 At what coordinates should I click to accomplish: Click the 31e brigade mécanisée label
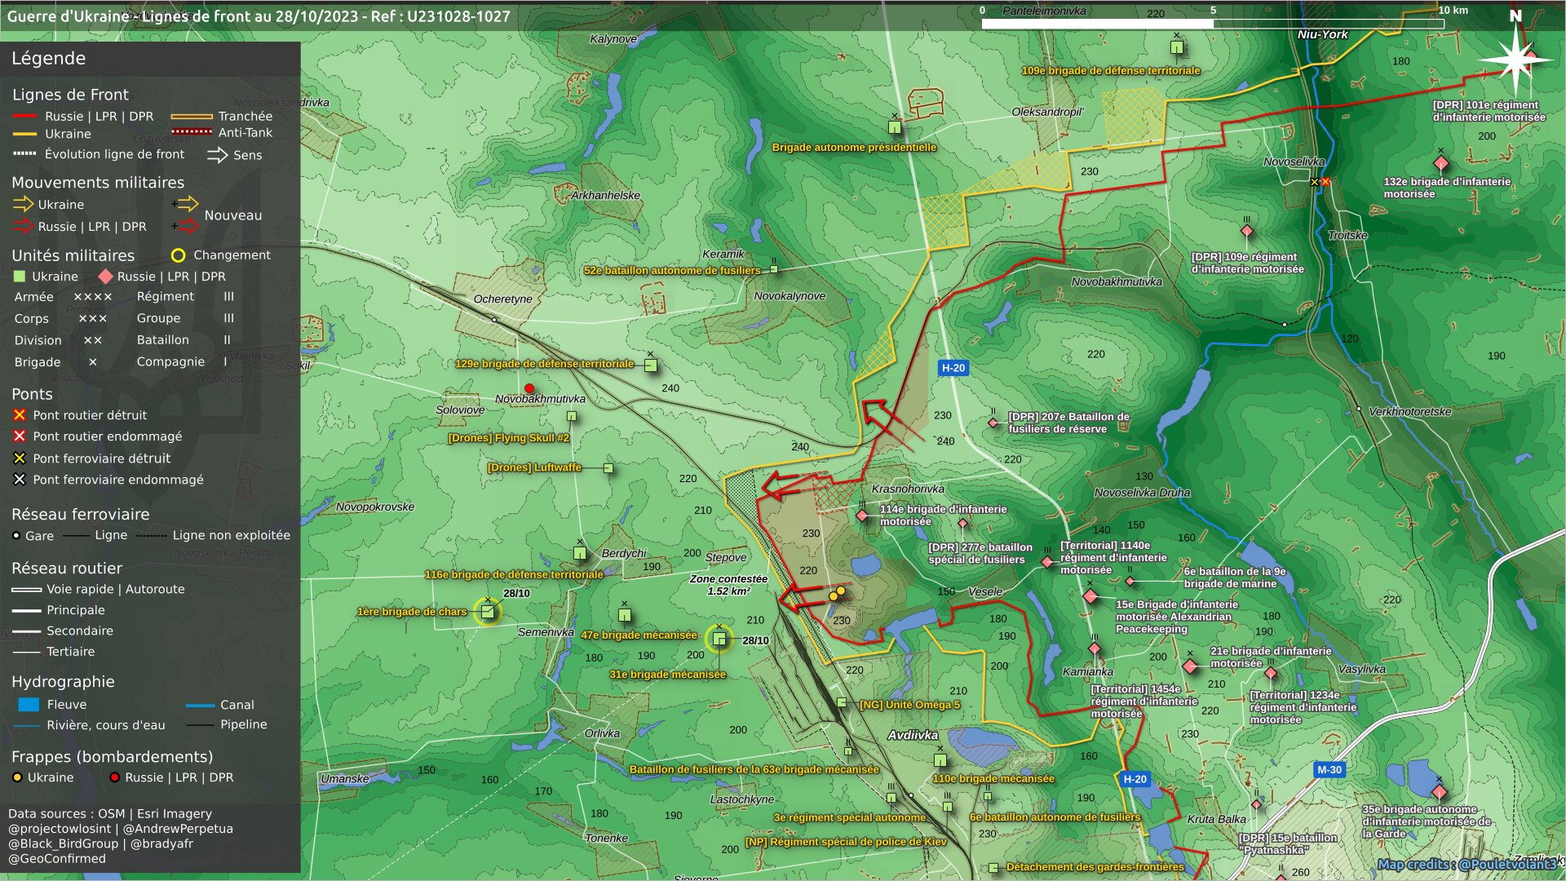(x=667, y=675)
